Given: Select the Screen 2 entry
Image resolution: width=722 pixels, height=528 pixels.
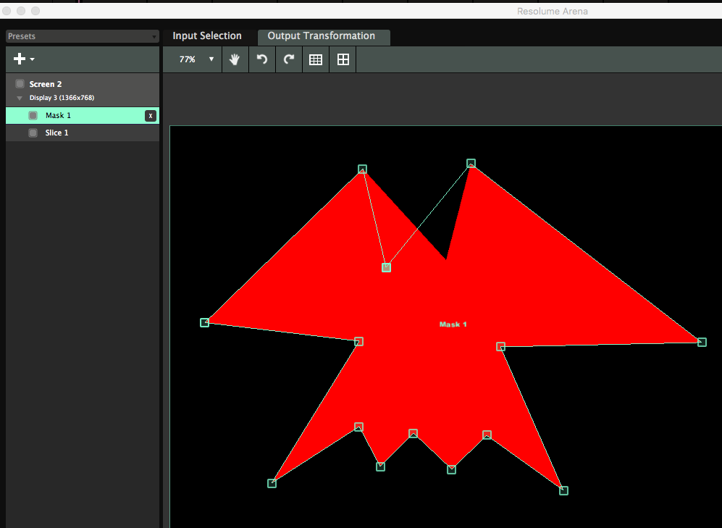Looking at the screenshot, I should pyautogui.click(x=46, y=84).
